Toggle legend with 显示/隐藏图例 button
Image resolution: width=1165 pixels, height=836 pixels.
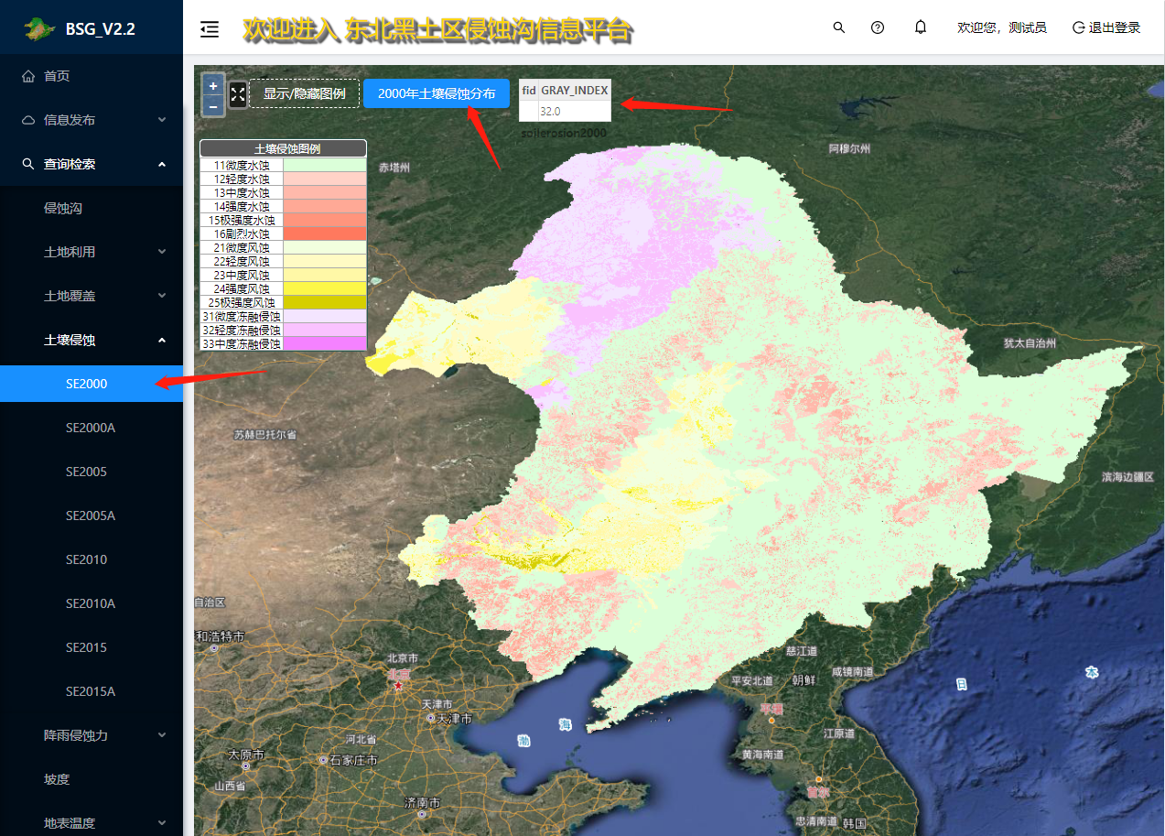point(304,93)
